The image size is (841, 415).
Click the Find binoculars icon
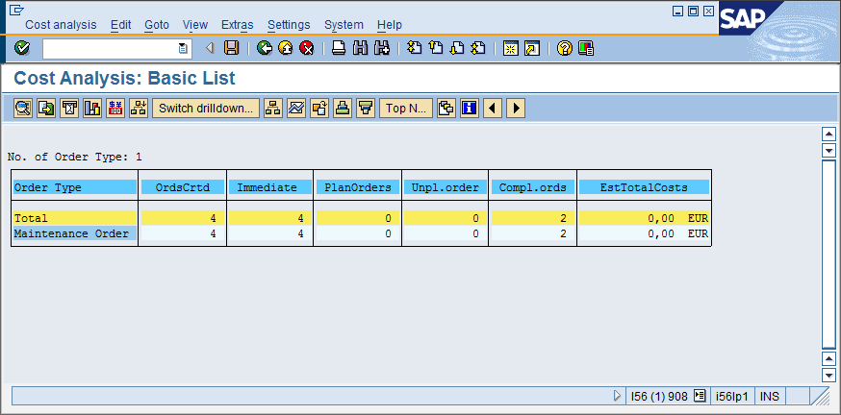pyautogui.click(x=361, y=48)
